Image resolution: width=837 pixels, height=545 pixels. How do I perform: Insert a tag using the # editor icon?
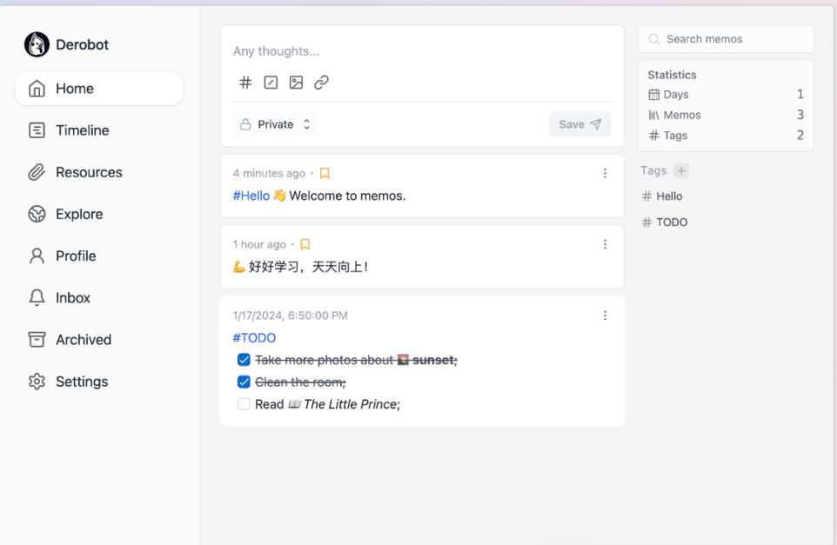[244, 82]
